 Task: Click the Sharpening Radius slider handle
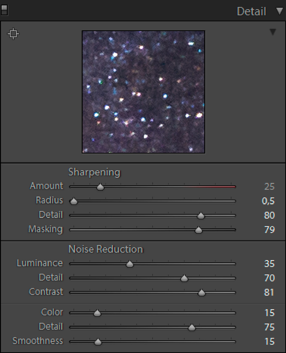pyautogui.click(x=74, y=201)
